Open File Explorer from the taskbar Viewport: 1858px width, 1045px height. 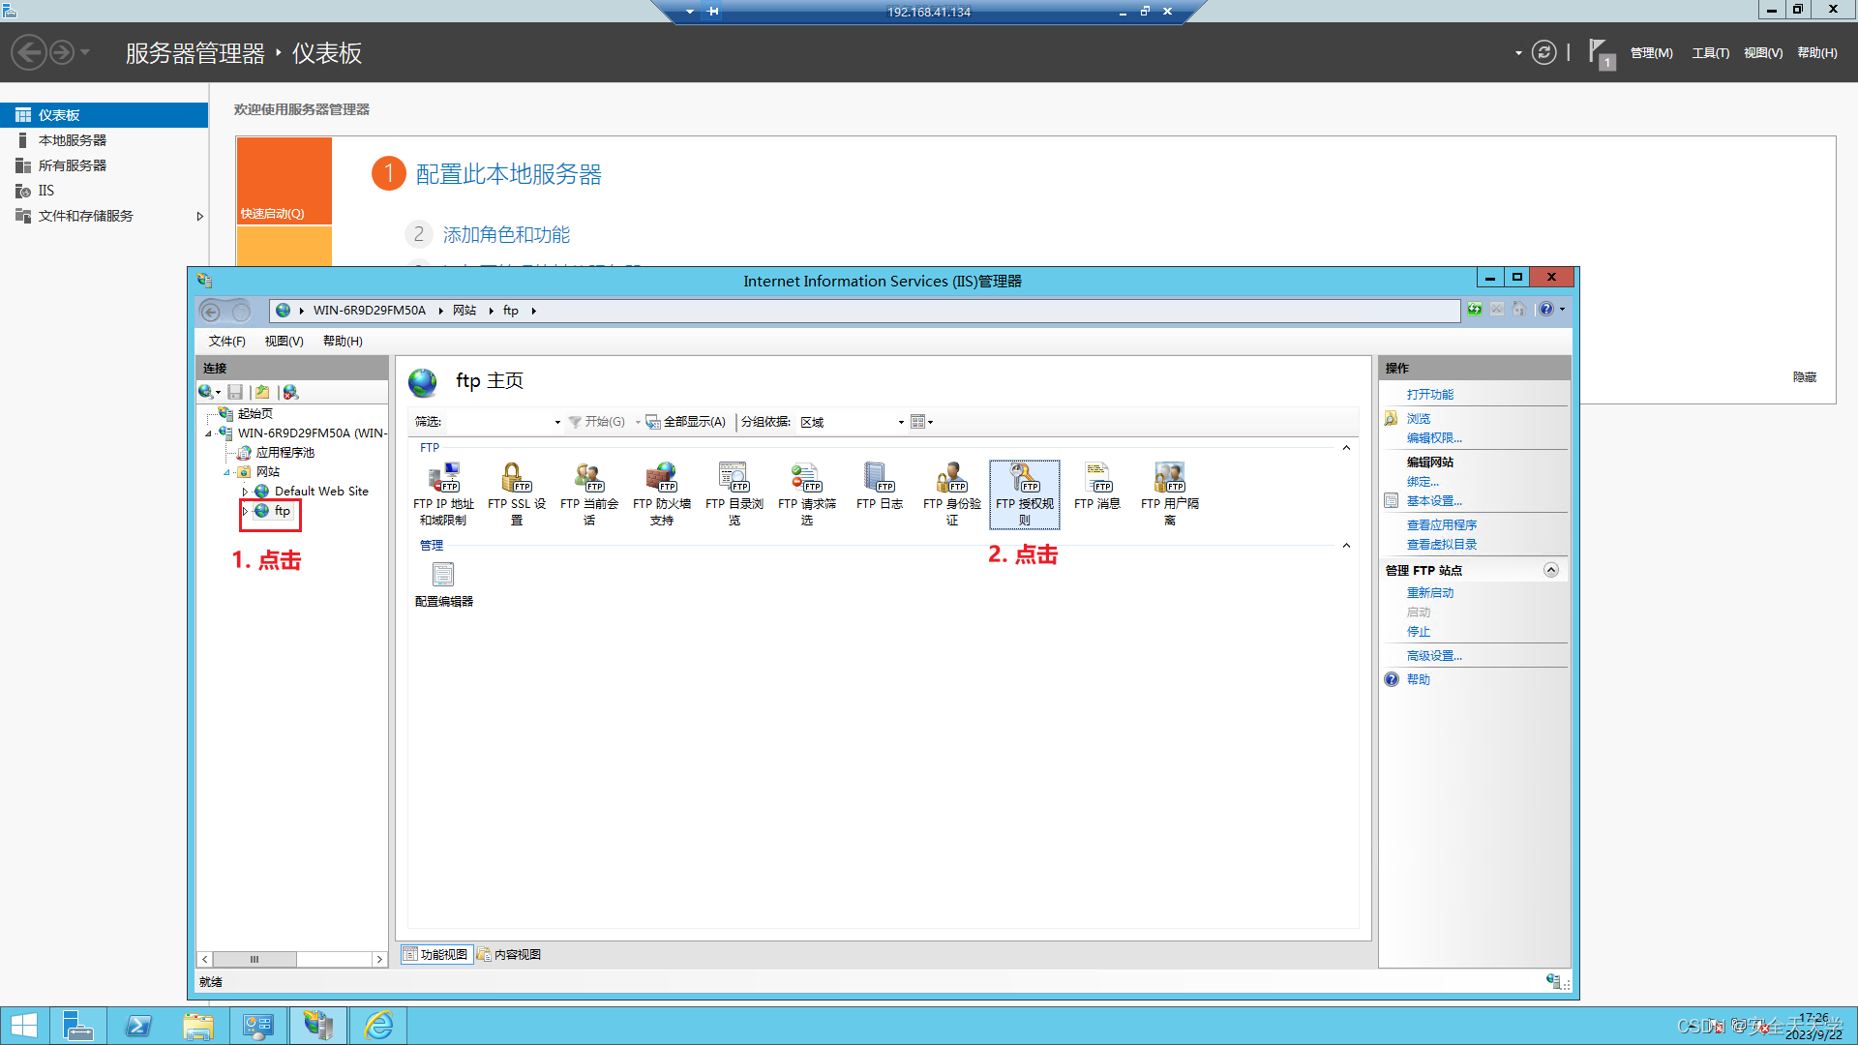click(198, 1026)
